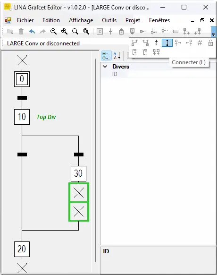Select the Connecter (L) tool
This screenshot has width=217, height=275.
coord(167,43)
